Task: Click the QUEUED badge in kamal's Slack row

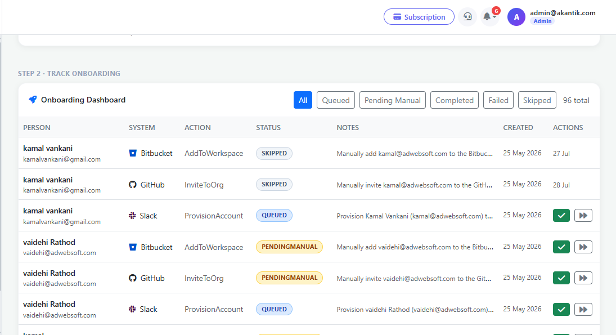Action: coord(274,216)
